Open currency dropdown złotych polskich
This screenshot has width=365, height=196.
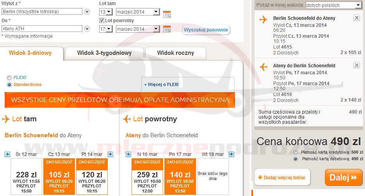333,5
